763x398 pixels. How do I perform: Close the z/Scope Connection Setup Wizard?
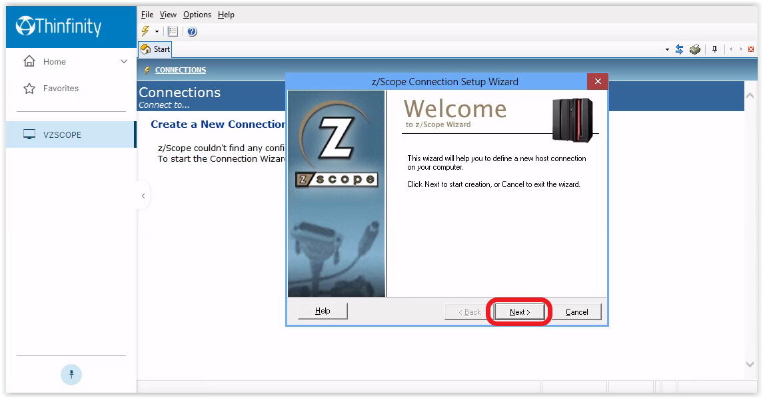(598, 82)
